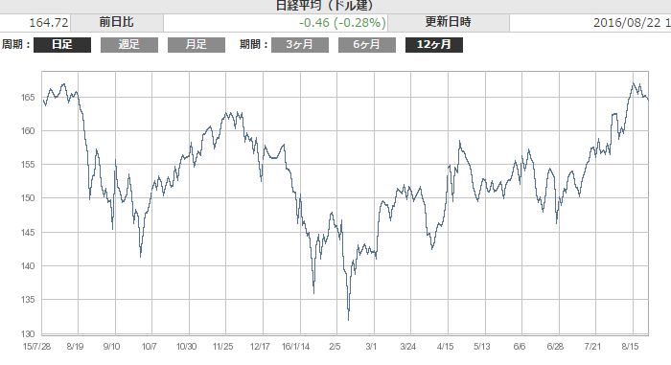Viewport: 671px width, 365px height.
Task: Switch chart to 月足 monthly period
Action: (196, 45)
